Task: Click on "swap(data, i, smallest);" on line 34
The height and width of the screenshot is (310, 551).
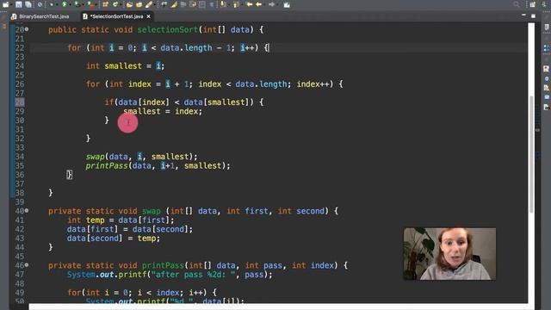Action: [x=141, y=157]
